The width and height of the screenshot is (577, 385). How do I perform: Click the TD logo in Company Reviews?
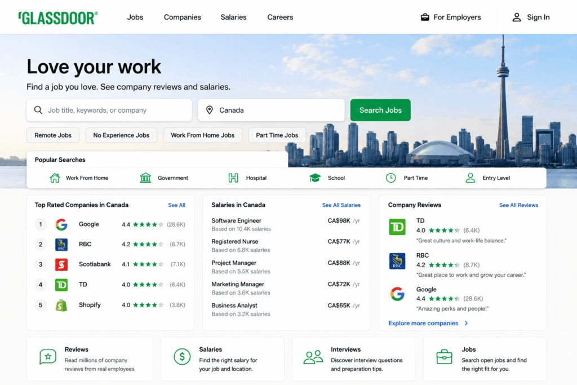tap(397, 227)
